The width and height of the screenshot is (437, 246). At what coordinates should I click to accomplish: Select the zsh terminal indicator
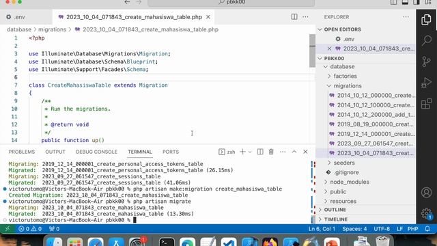coord(227,152)
